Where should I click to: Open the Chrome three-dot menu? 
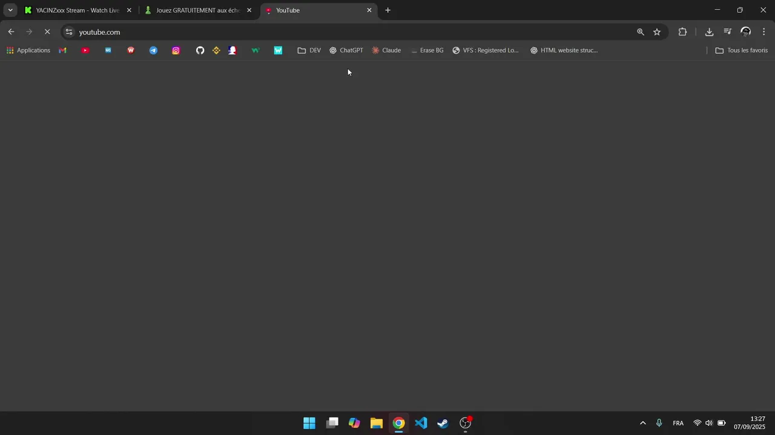click(x=763, y=32)
